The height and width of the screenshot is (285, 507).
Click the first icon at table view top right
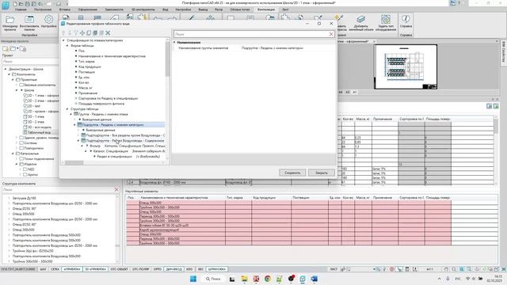point(490,106)
